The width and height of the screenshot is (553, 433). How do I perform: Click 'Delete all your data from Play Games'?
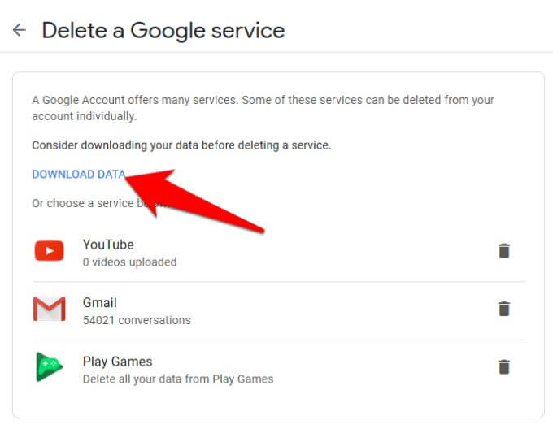(178, 379)
